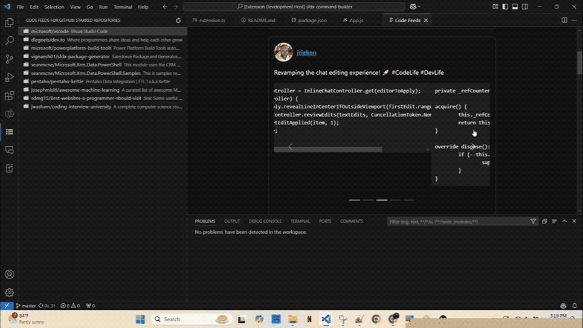Image resolution: width=583 pixels, height=328 pixels.
Task: Open the Help menu
Action: [143, 7]
